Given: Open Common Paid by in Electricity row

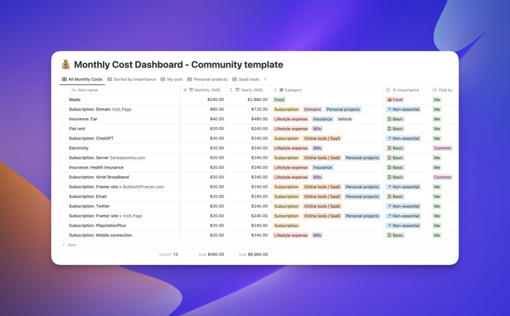Looking at the screenshot, I should coord(443,148).
